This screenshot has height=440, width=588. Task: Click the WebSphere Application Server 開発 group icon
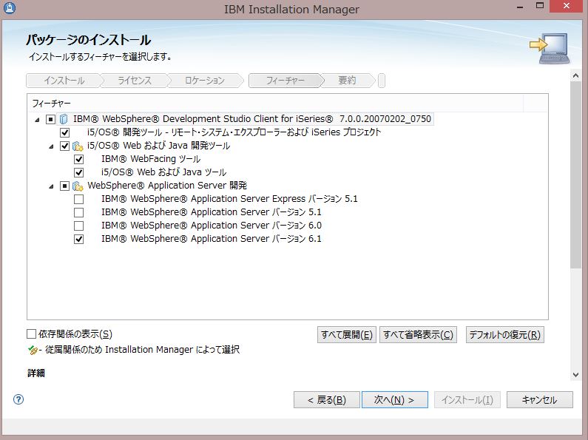click(x=78, y=186)
